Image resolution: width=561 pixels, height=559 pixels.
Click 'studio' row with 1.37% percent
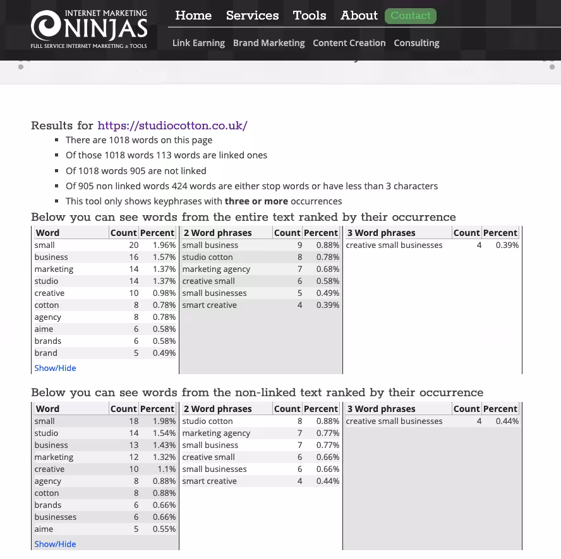tap(105, 281)
